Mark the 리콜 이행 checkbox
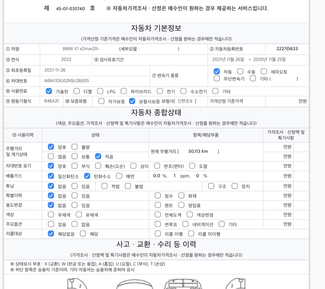Screen dimensions: 325x289 (158, 233)
